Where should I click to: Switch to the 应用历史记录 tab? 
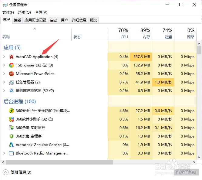(x=35, y=20)
